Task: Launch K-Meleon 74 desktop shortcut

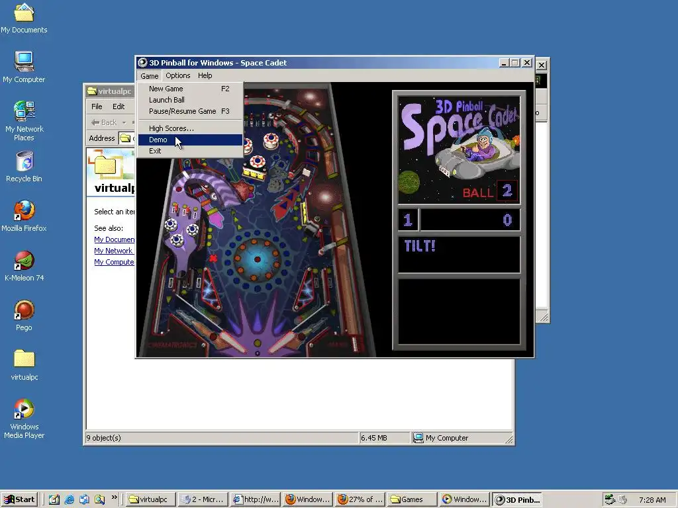Action: 24,266
